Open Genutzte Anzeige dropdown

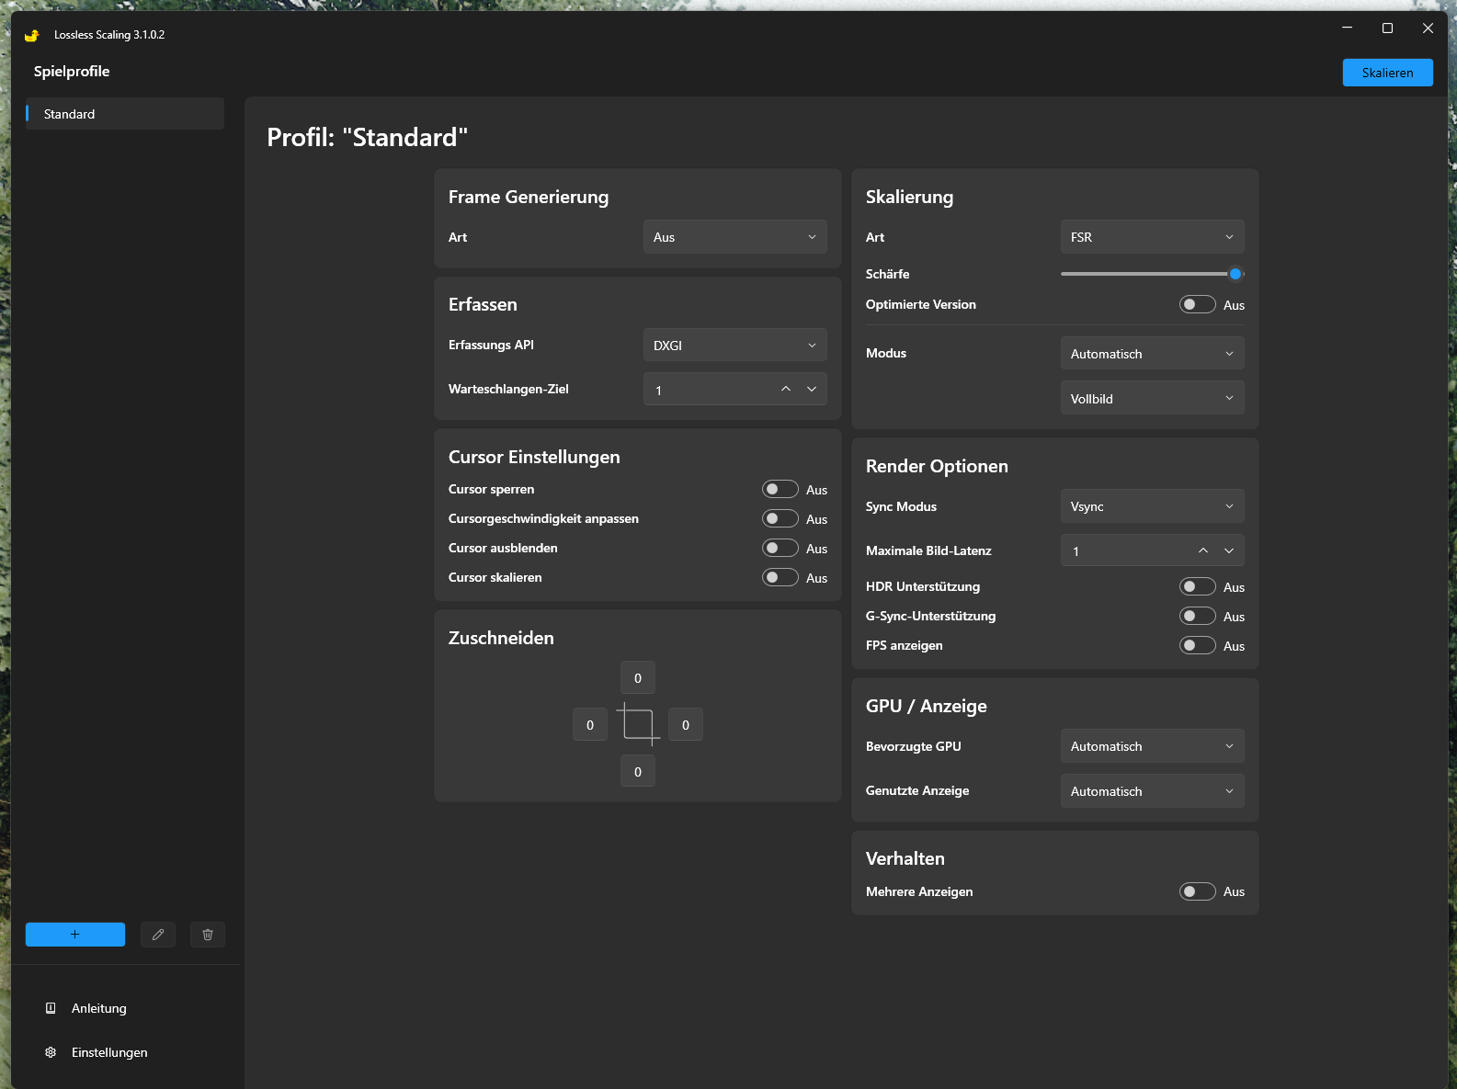pos(1153,791)
